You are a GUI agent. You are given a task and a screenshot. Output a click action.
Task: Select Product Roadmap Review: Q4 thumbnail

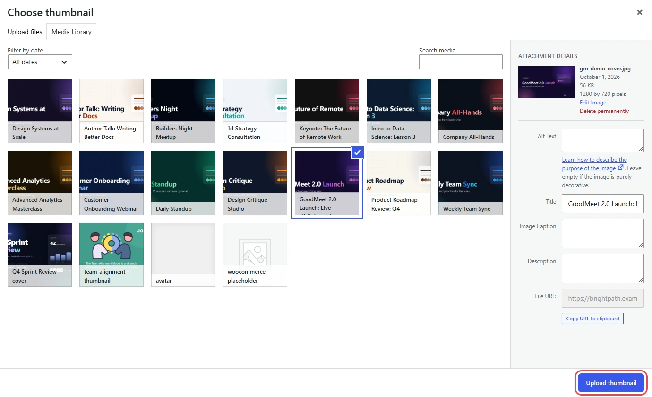pos(399,183)
